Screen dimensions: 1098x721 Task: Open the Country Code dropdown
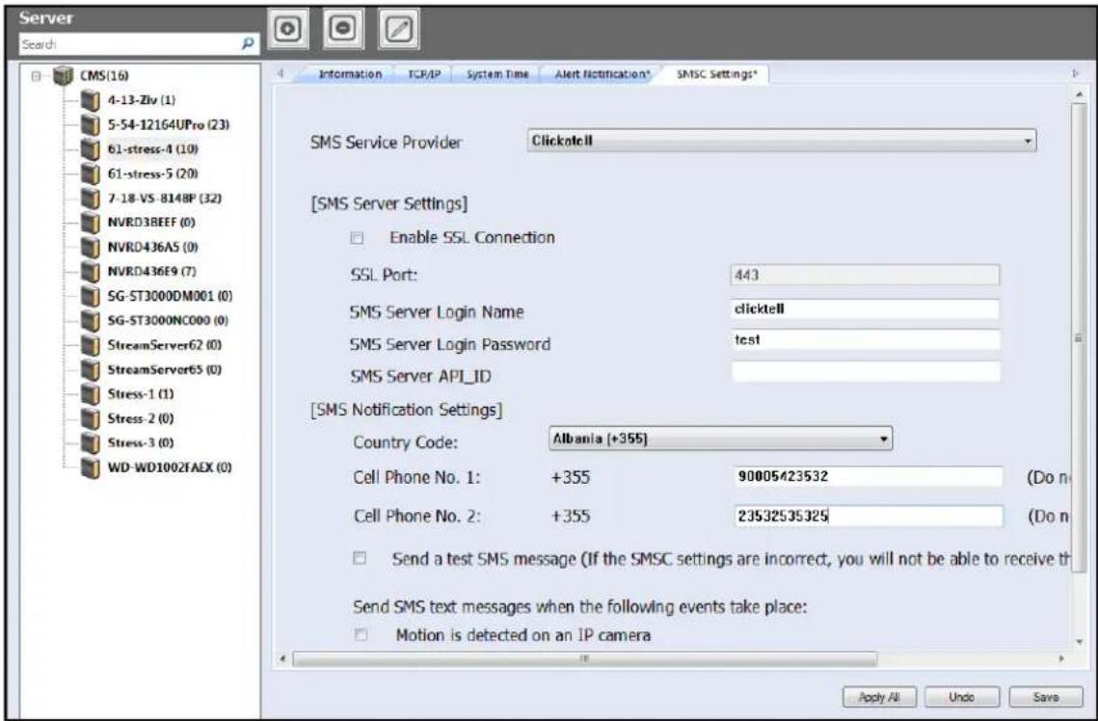click(720, 439)
